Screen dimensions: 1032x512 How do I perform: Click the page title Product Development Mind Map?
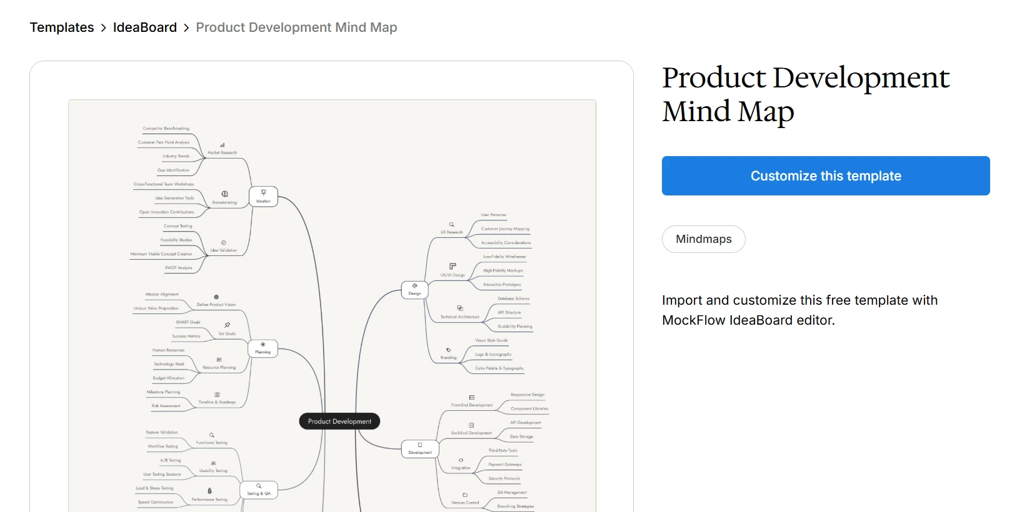[806, 95]
